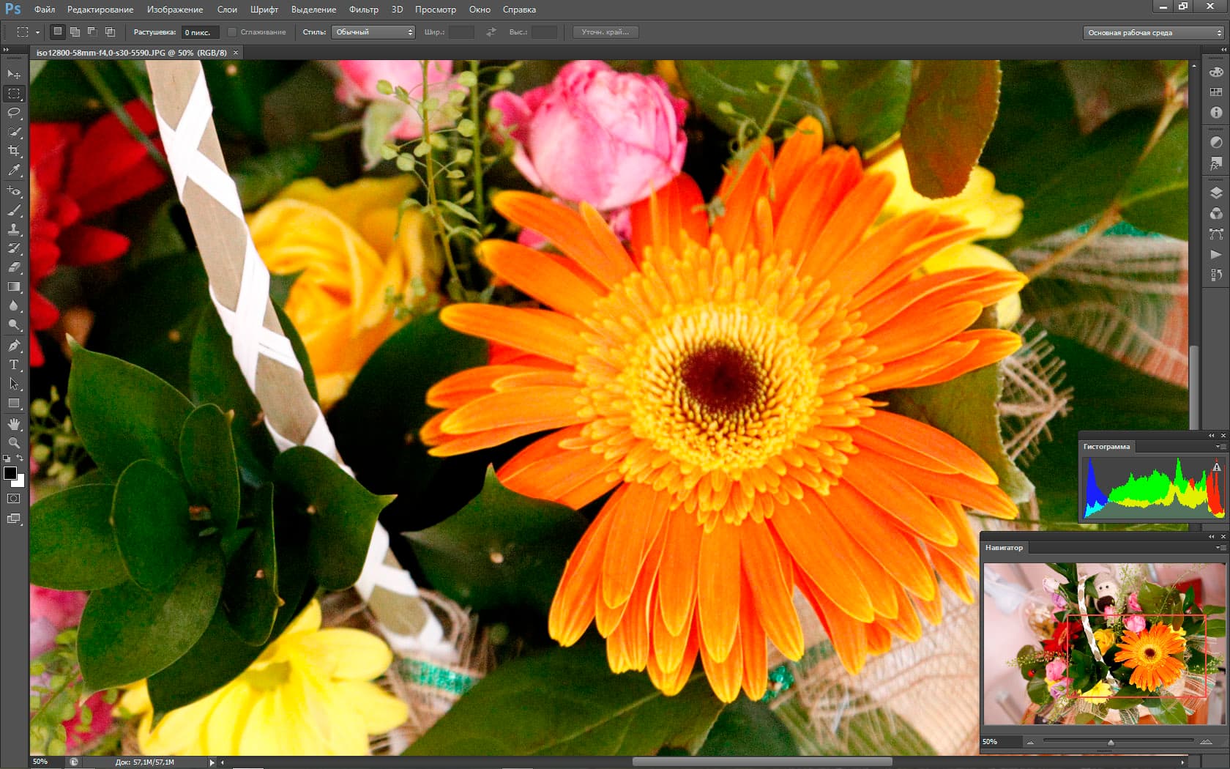Activate the Eyedropper tool
Image resolution: width=1230 pixels, height=769 pixels.
pos(14,170)
